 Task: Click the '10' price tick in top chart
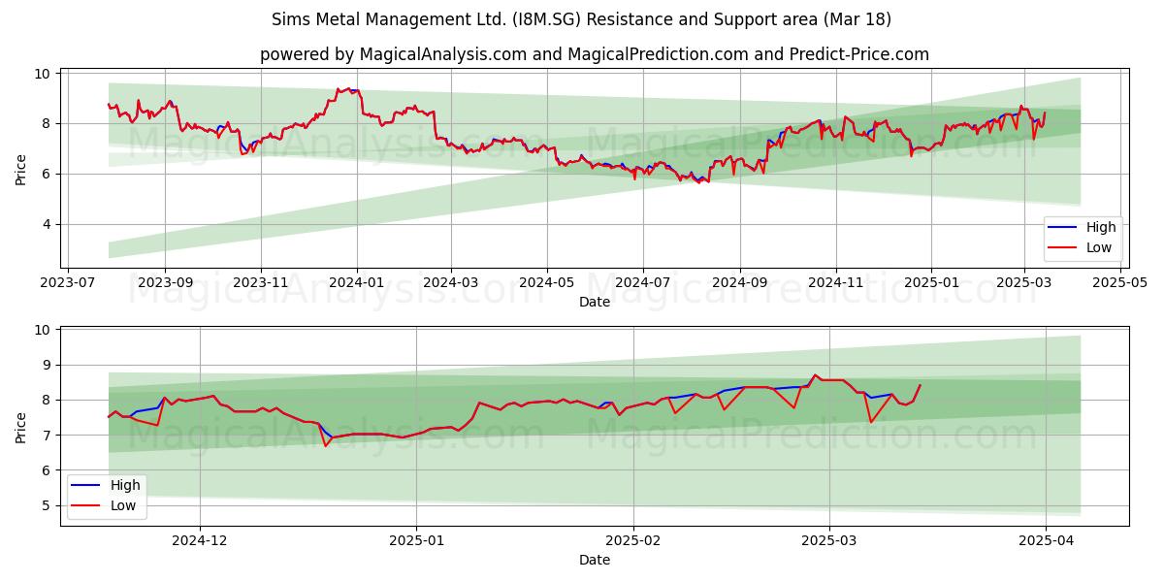pos(45,74)
